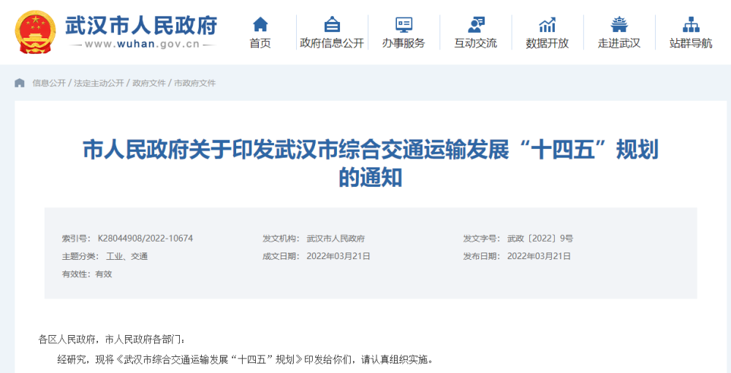Viewport: 731px width, 373px height.
Task: Click the 政府信息公开 document icon
Action: point(332,25)
